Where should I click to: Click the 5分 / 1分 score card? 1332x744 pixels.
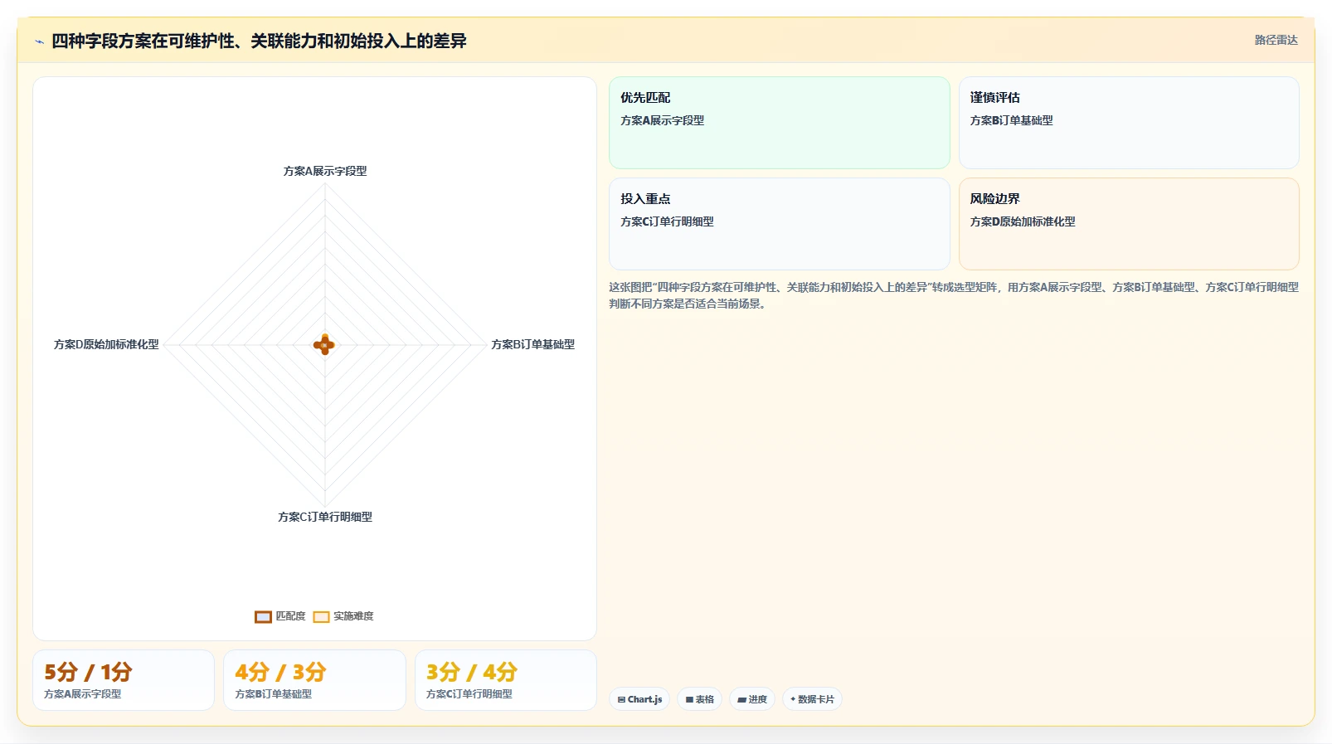[x=124, y=680]
